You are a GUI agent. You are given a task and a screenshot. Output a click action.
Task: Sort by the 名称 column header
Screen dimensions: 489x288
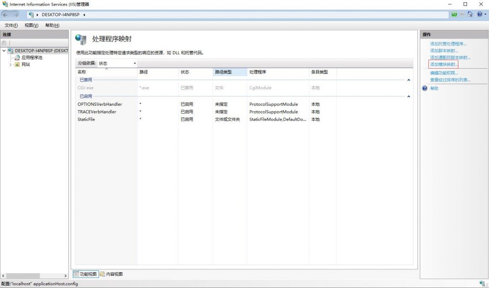(x=106, y=72)
